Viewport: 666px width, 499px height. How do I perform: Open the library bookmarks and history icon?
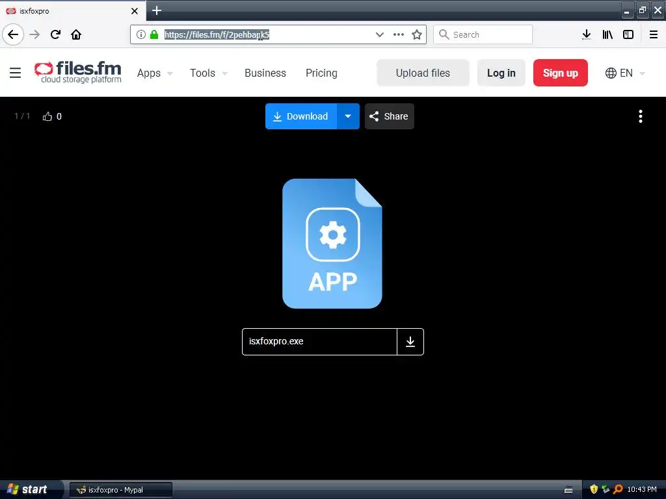click(607, 34)
